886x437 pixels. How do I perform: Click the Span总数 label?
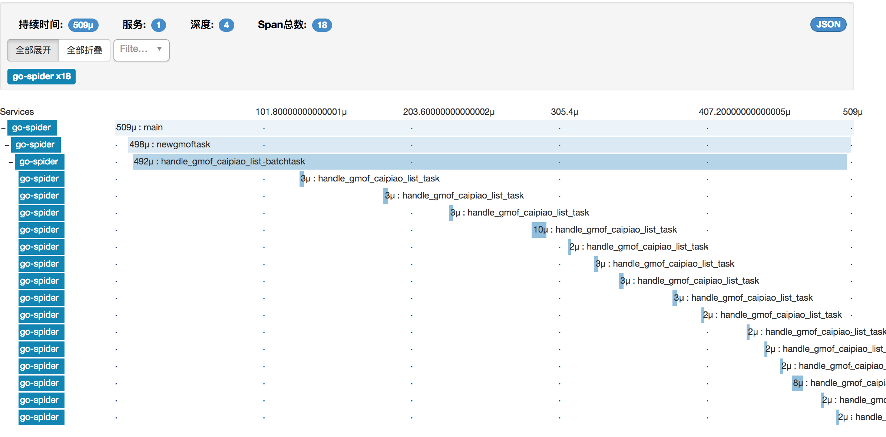pyautogui.click(x=282, y=25)
